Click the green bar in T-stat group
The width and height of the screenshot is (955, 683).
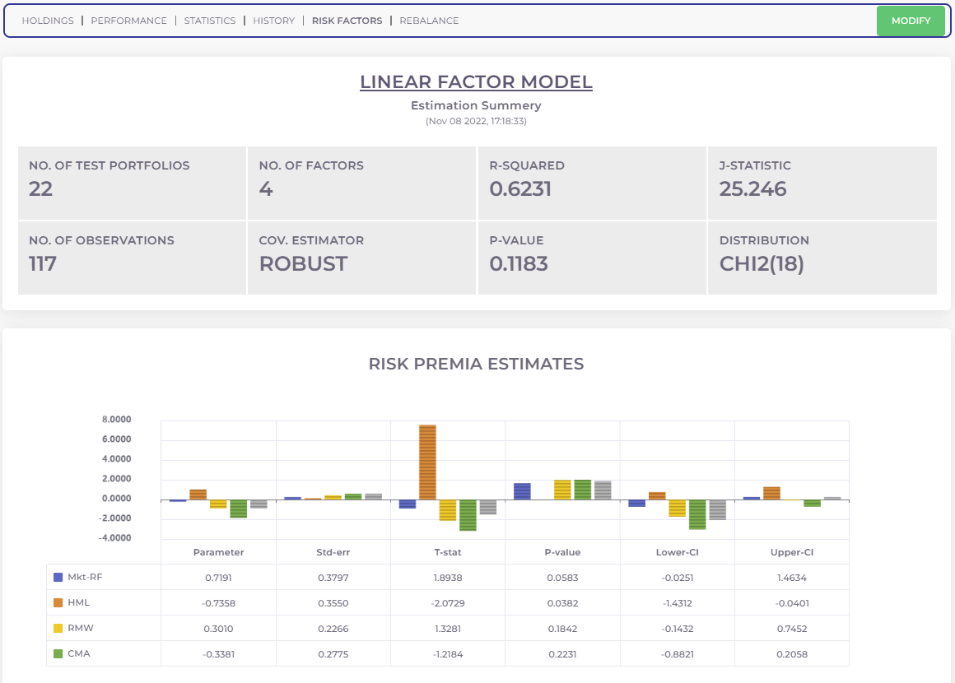point(468,515)
